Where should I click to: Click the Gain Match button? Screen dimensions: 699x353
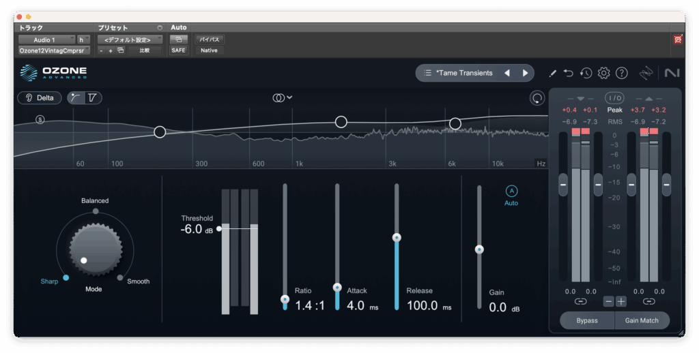(642, 320)
